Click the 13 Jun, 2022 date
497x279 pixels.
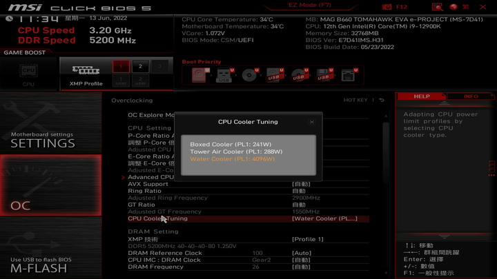108,18
